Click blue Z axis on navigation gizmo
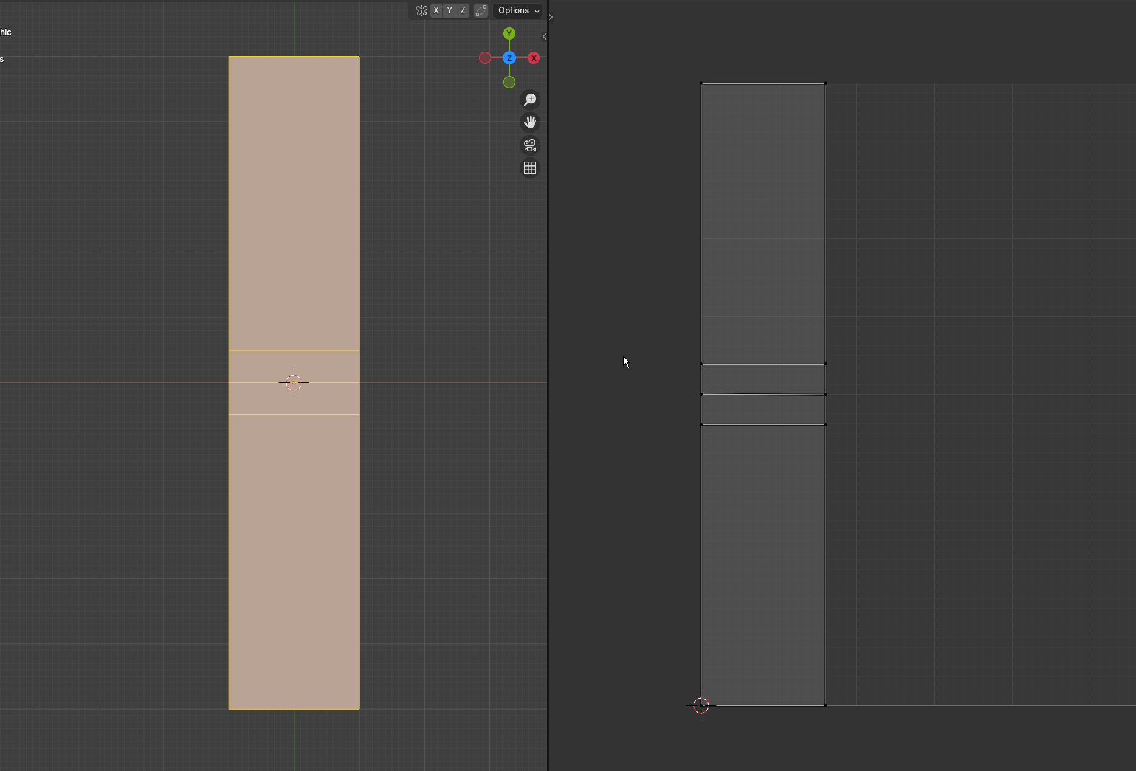 pos(509,58)
